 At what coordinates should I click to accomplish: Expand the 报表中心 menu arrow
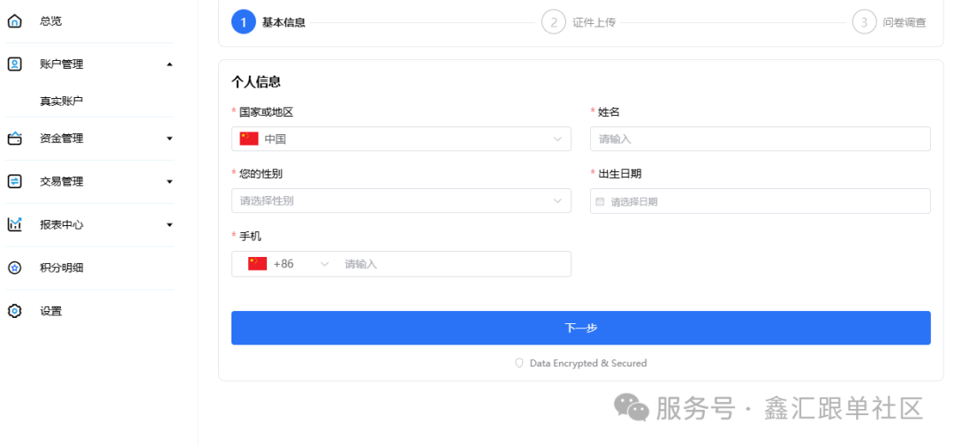coord(170,224)
